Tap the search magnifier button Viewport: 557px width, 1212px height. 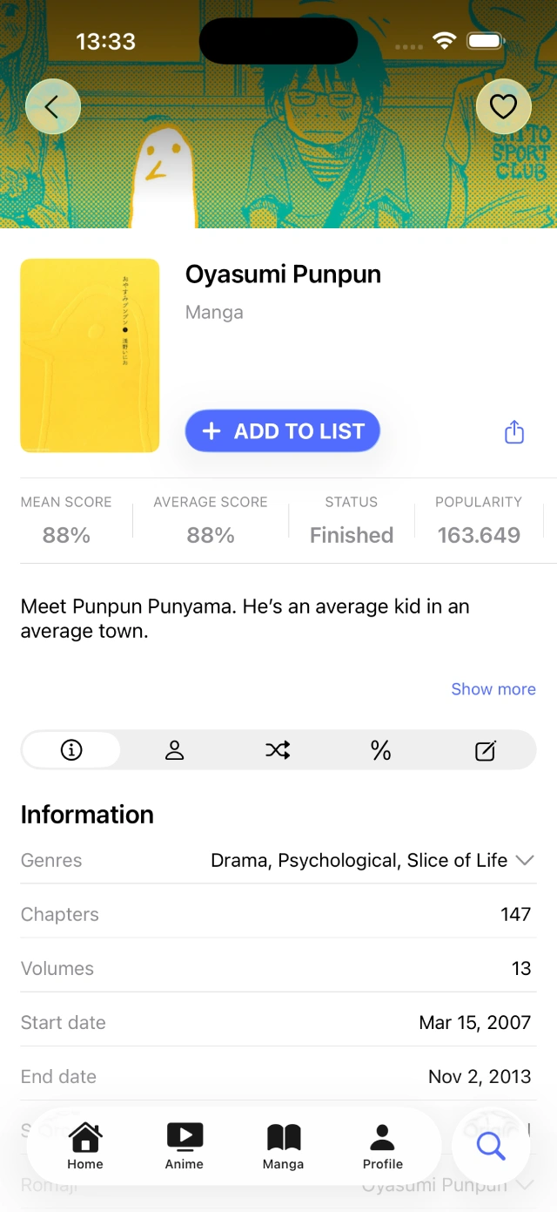491,1146
